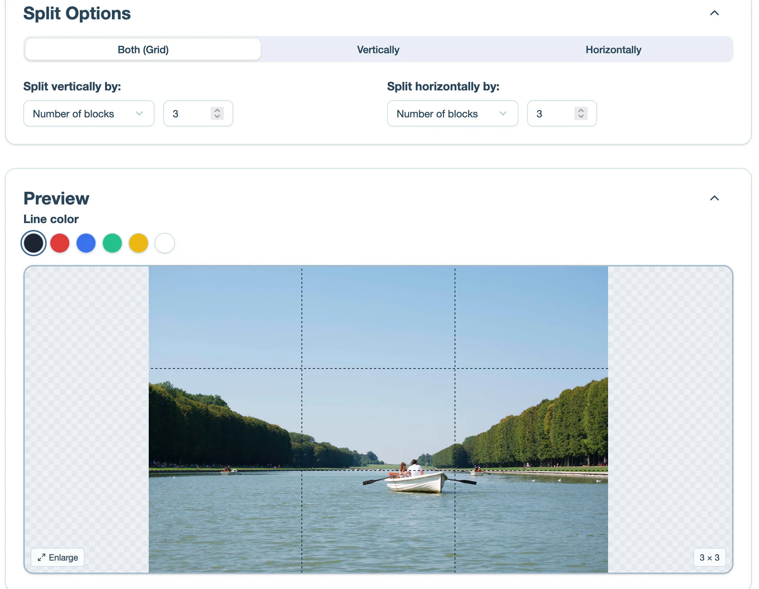Viewport: 759px width, 589px height.
Task: Click the Enlarge preview button
Action: [58, 557]
